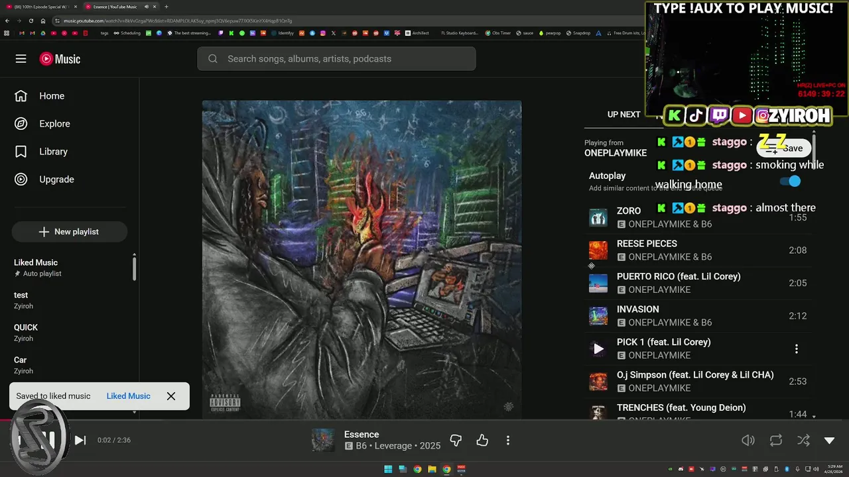This screenshot has height=477, width=849.
Task: Play TRENCHES (feat. Young Deion)
Action: click(x=698, y=411)
